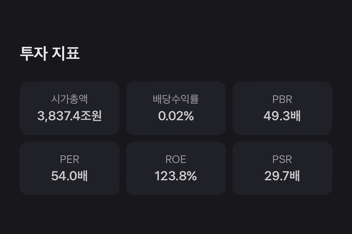Click the 29.7배 value

(x=282, y=176)
